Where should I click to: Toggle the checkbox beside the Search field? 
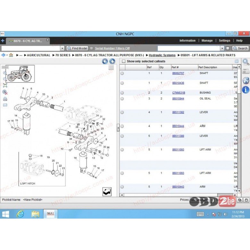coord(228,48)
